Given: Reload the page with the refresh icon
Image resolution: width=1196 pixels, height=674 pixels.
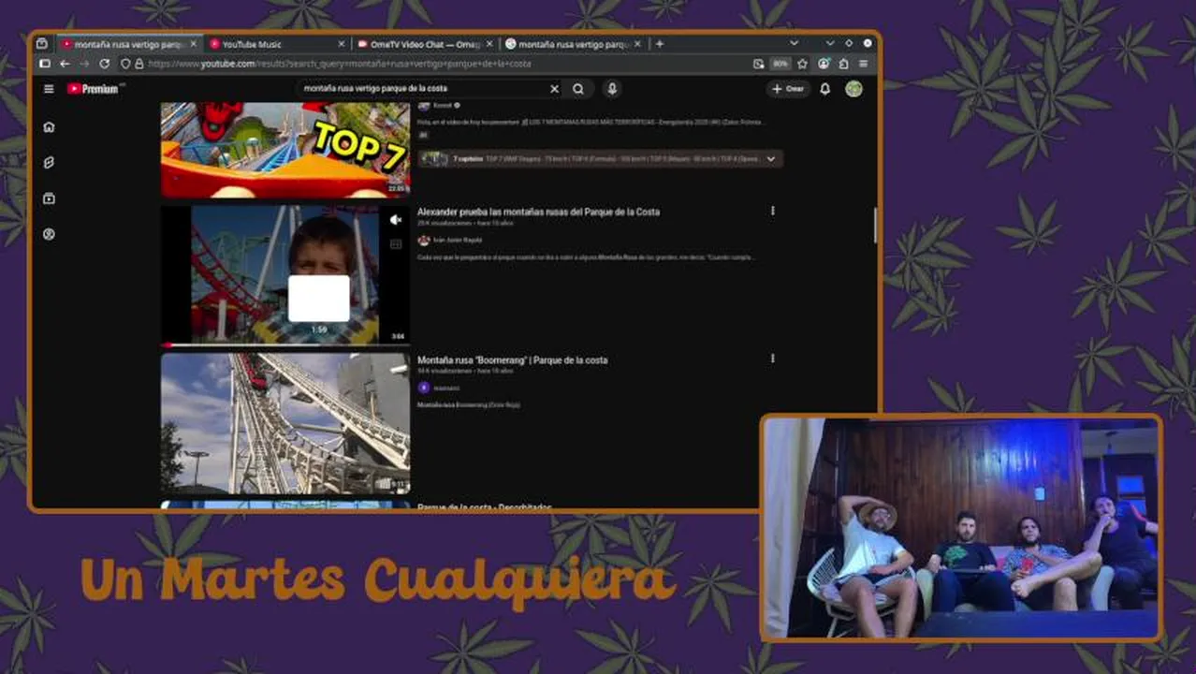Looking at the screenshot, I should click(x=104, y=64).
